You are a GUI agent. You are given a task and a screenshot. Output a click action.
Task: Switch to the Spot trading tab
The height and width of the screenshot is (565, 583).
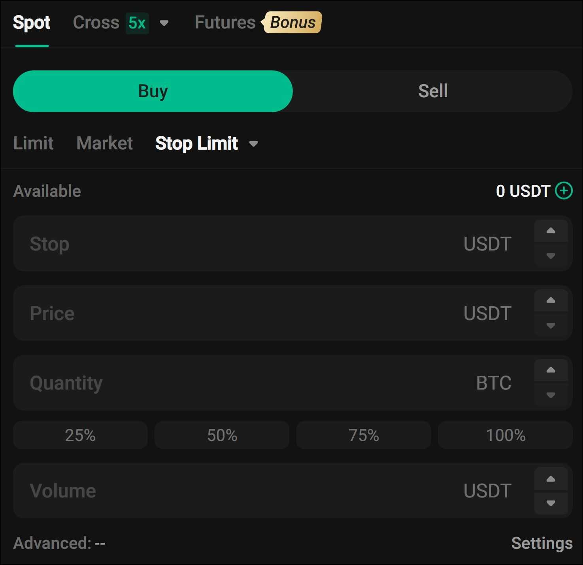click(32, 23)
